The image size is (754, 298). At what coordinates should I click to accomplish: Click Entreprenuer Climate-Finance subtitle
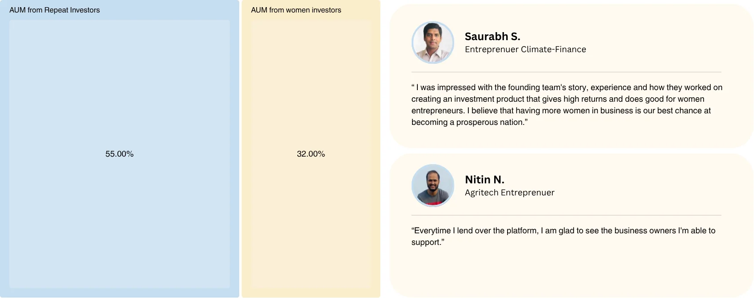coord(525,50)
